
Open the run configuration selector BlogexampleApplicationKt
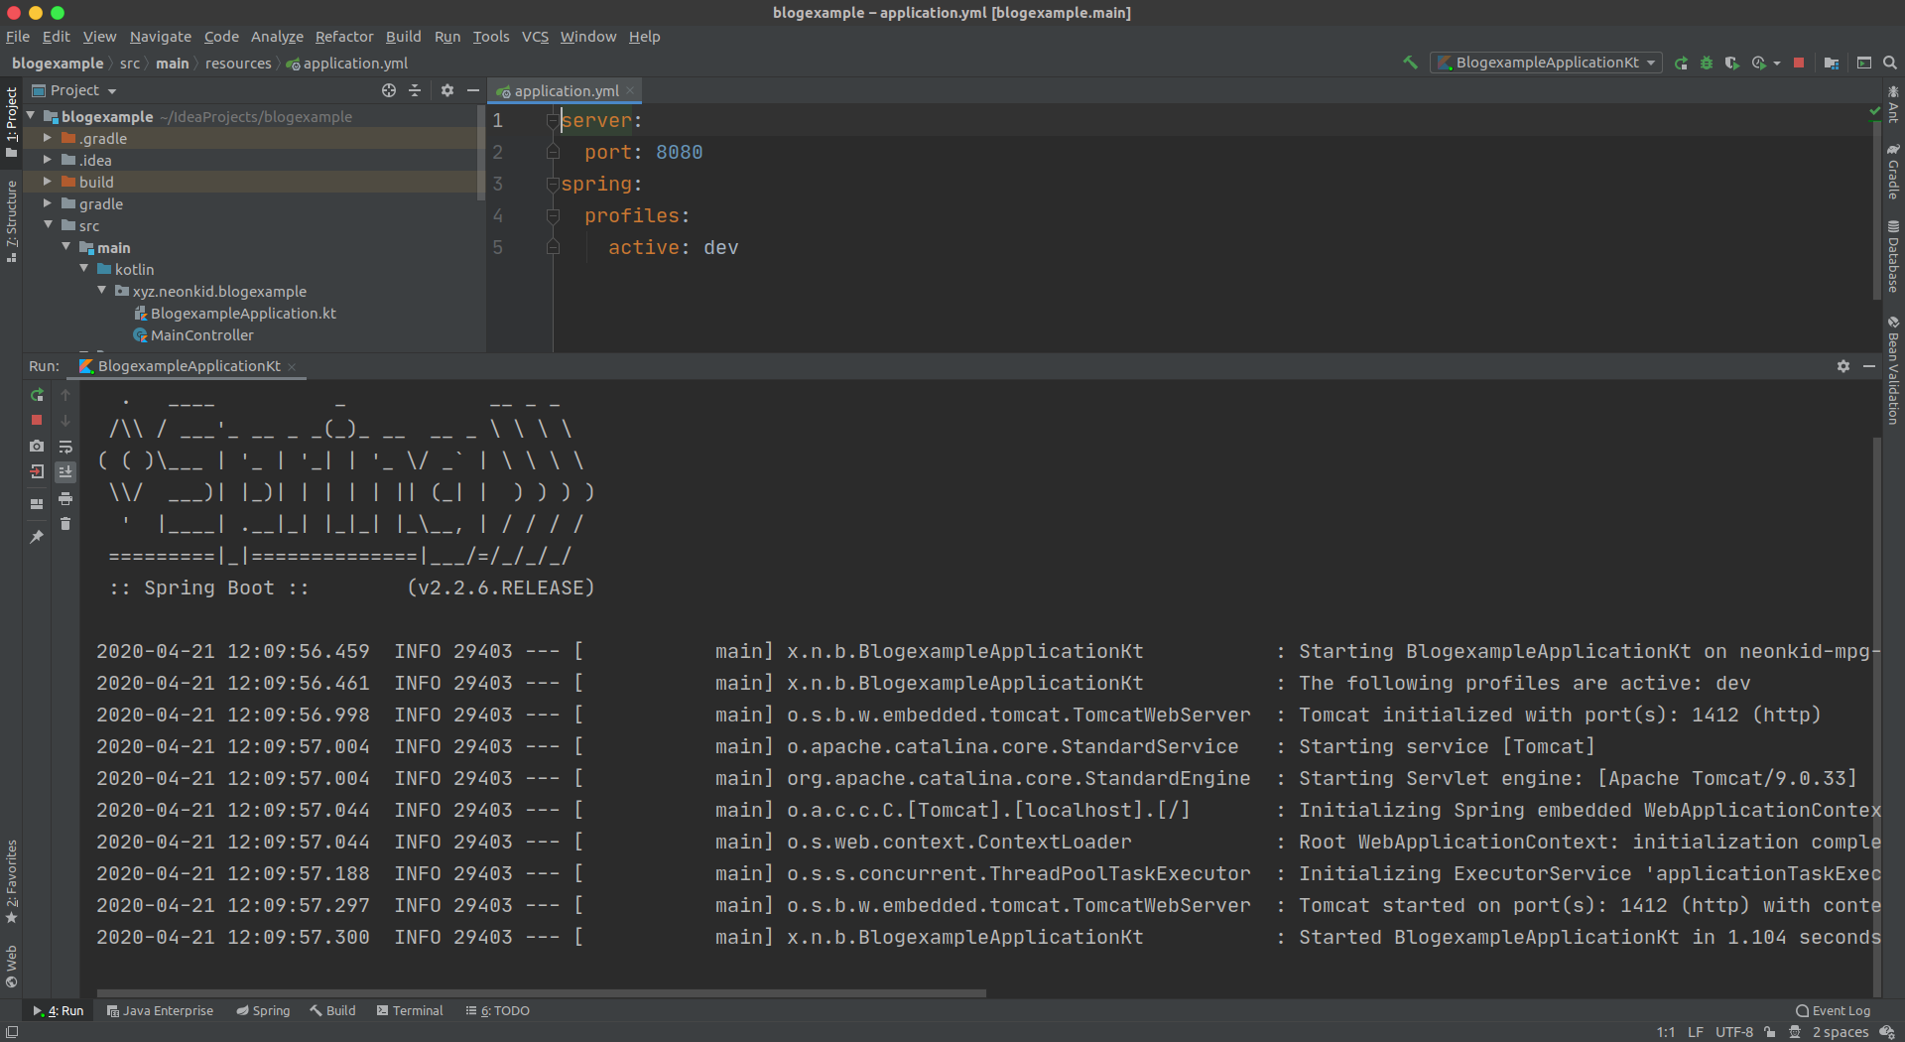(x=1546, y=63)
